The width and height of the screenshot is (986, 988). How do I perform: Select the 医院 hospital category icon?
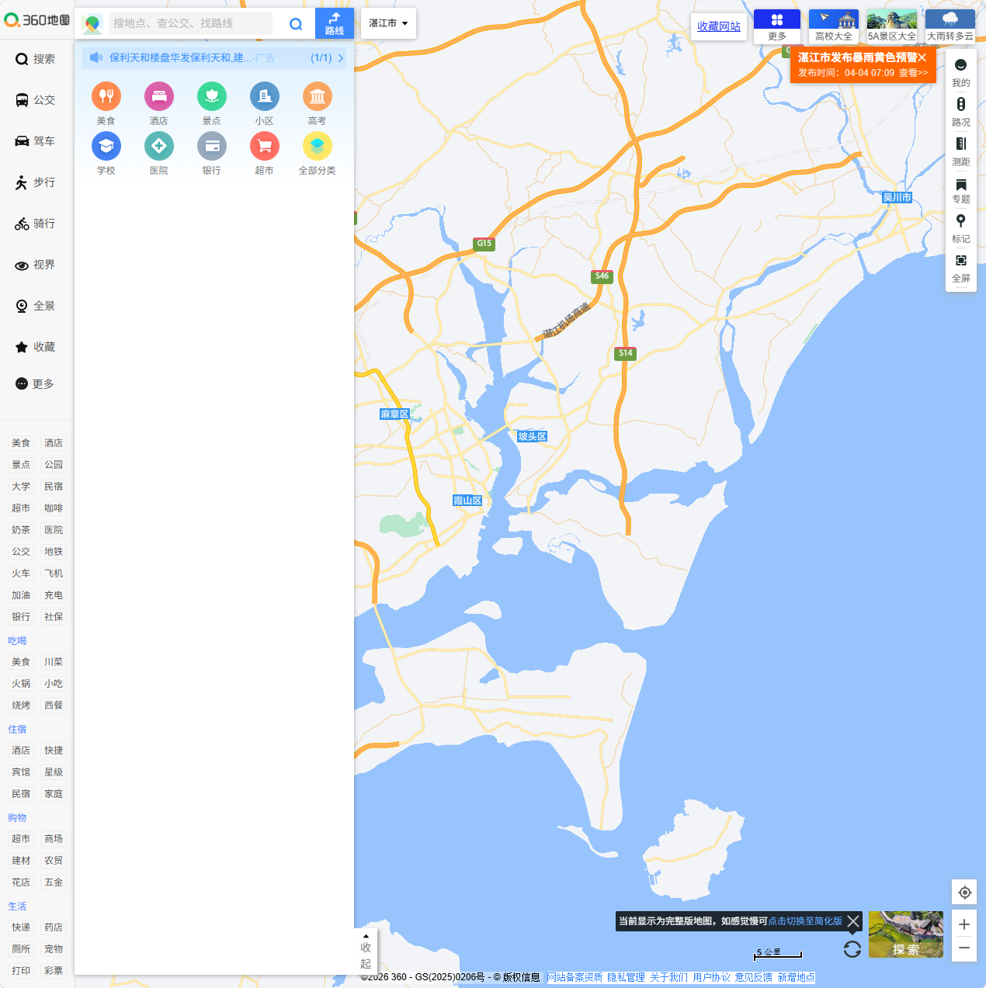coord(158,146)
